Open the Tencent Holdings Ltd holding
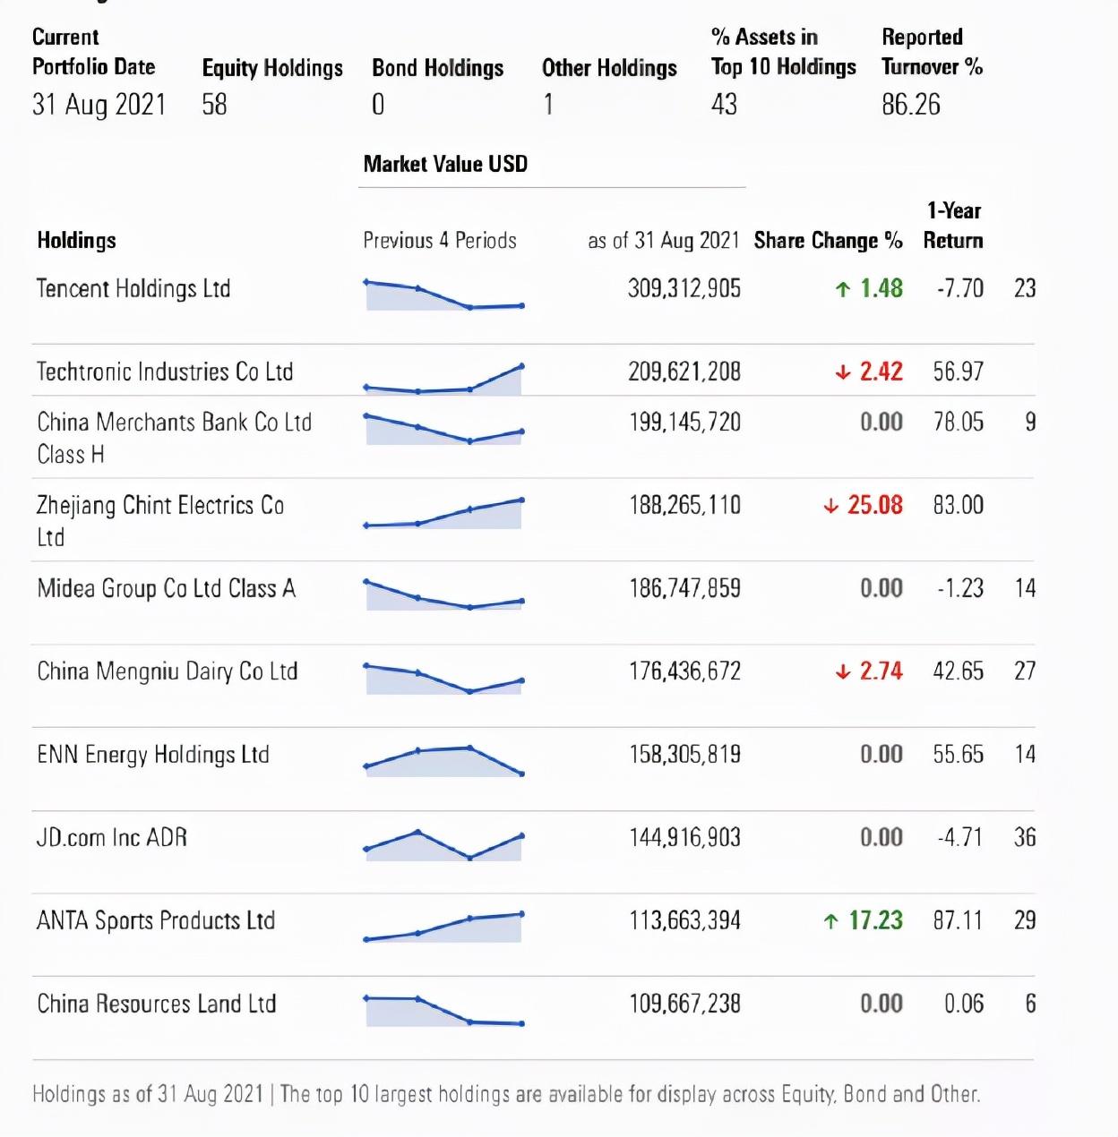 pos(133,289)
